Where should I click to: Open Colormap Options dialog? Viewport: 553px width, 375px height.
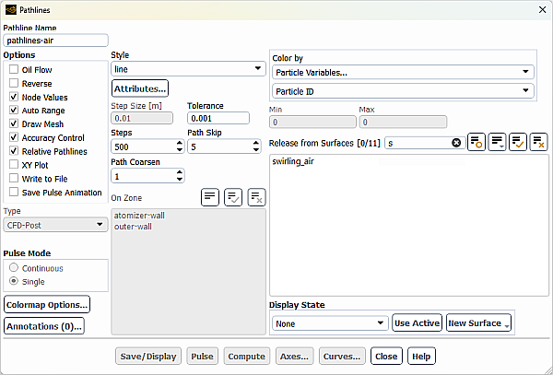coord(47,304)
